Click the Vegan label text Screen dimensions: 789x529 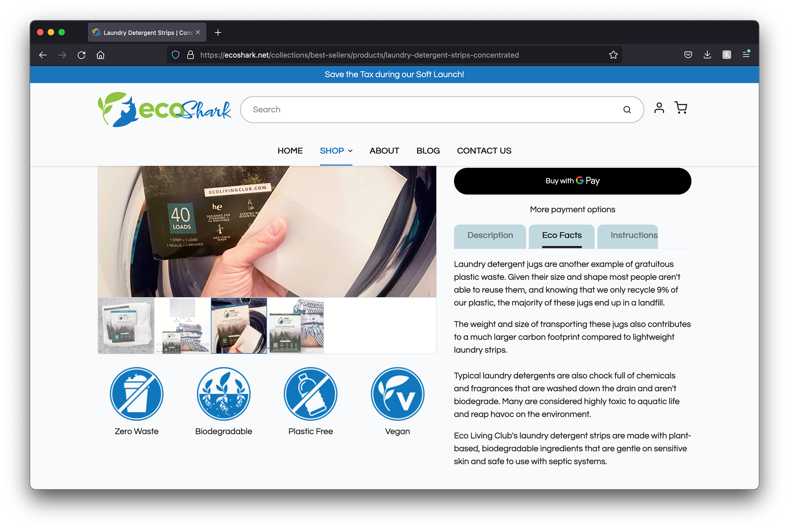click(x=397, y=432)
